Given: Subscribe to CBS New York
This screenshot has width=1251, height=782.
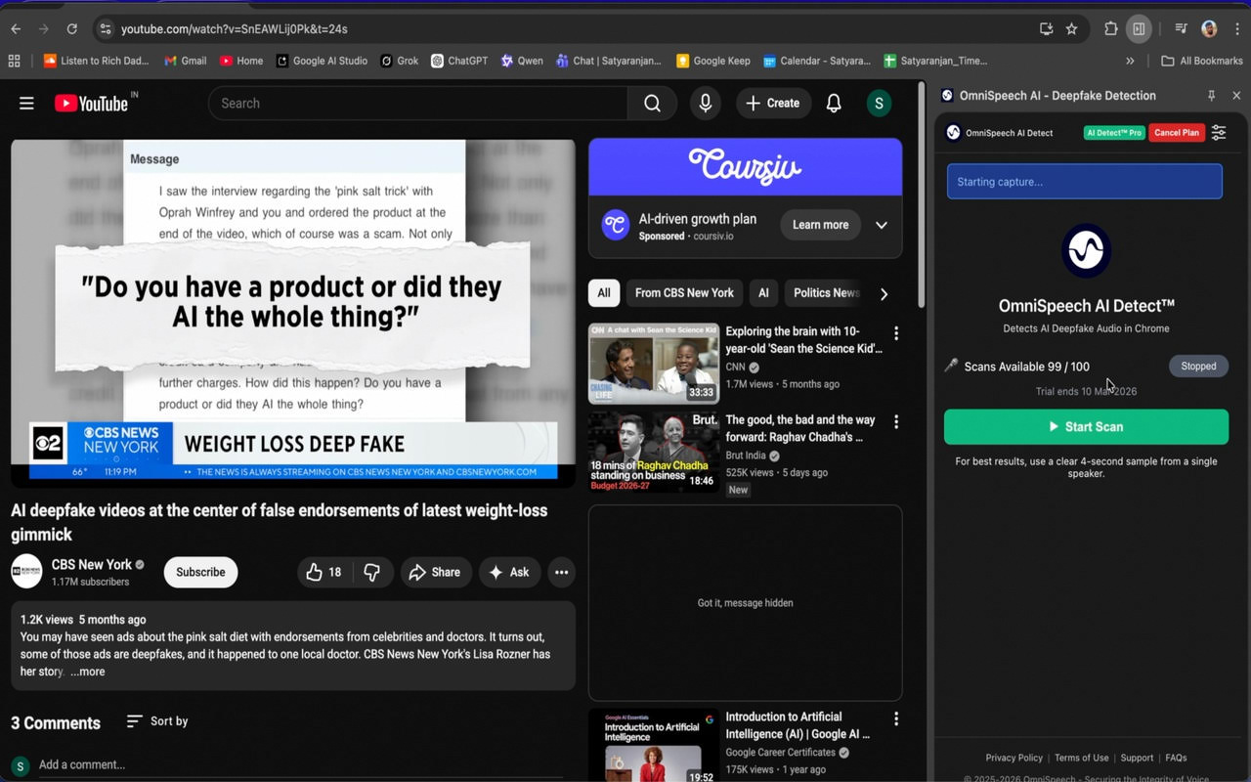Looking at the screenshot, I should pos(200,572).
